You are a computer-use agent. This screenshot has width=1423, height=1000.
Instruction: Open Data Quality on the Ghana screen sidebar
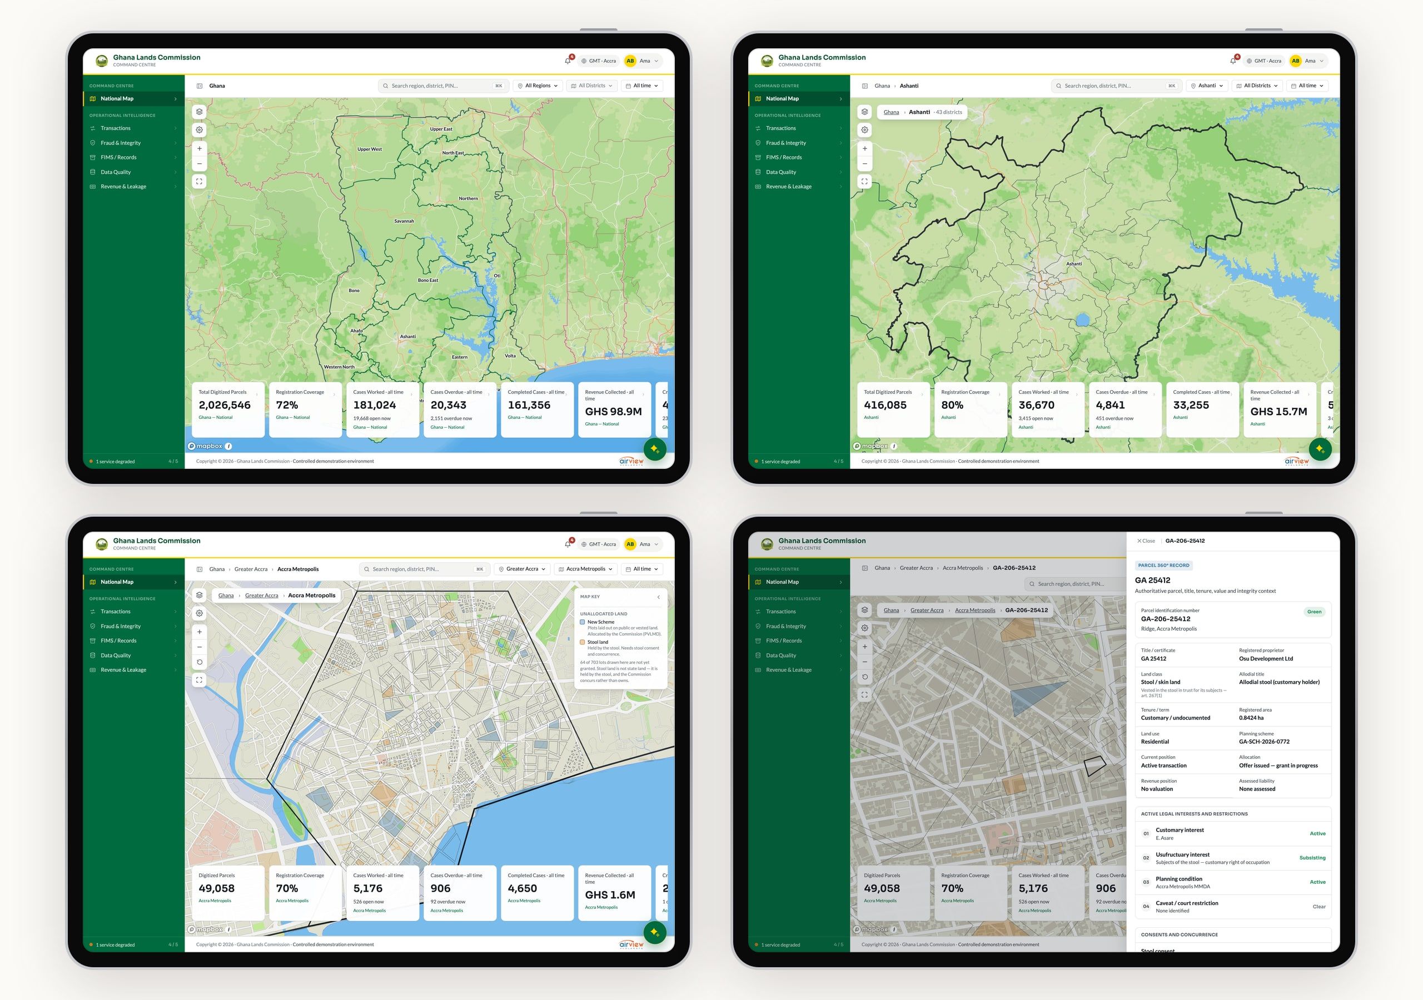click(x=133, y=172)
